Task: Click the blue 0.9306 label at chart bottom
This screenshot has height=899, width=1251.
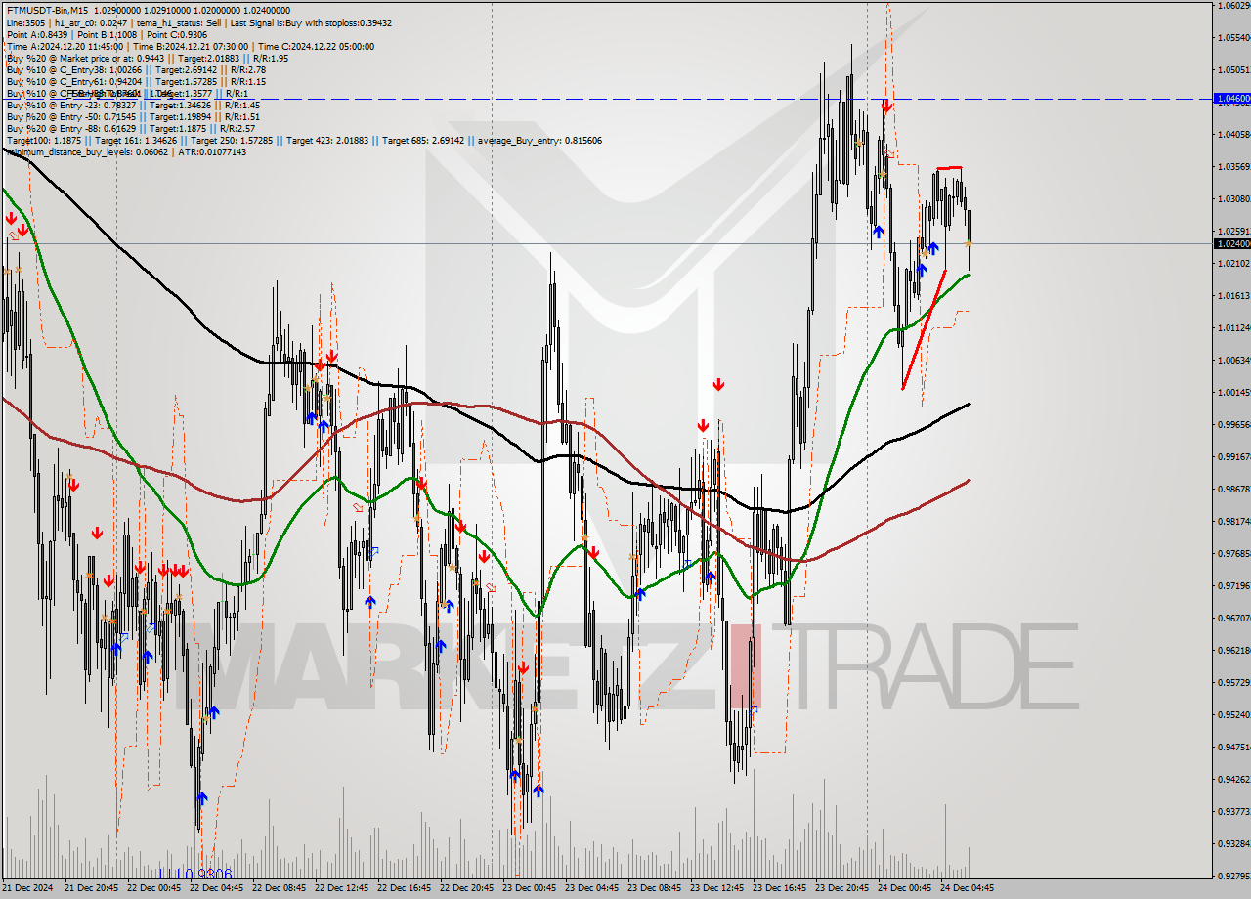Action: coord(195,874)
